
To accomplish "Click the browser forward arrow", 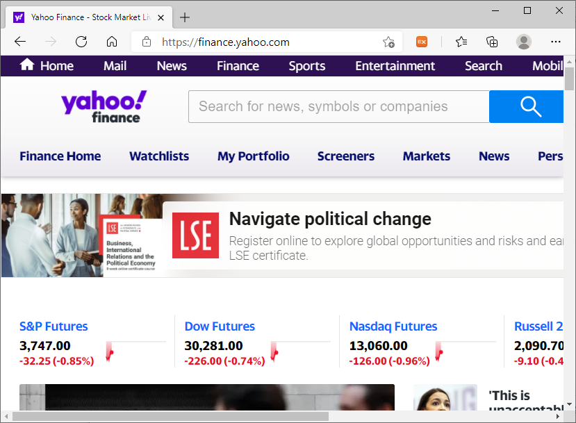I will pyautogui.click(x=51, y=42).
